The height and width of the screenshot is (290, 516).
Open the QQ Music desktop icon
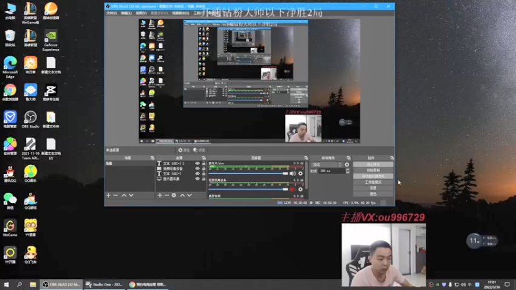(30, 174)
